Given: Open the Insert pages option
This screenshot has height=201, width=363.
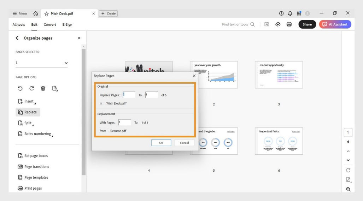Looking at the screenshot, I should 27,101.
